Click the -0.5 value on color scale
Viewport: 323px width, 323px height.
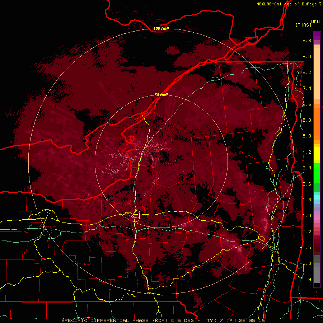point(305,247)
